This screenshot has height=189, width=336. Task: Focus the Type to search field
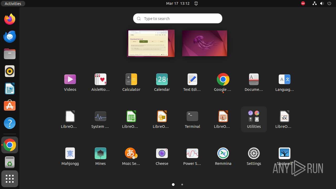(178, 18)
